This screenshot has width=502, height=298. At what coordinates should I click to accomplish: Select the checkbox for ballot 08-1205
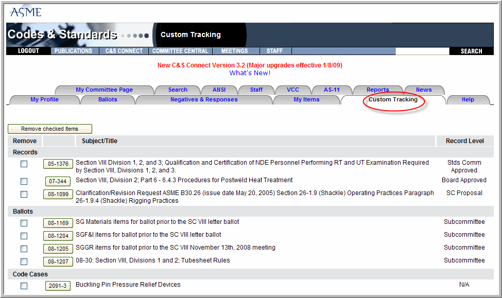24,249
